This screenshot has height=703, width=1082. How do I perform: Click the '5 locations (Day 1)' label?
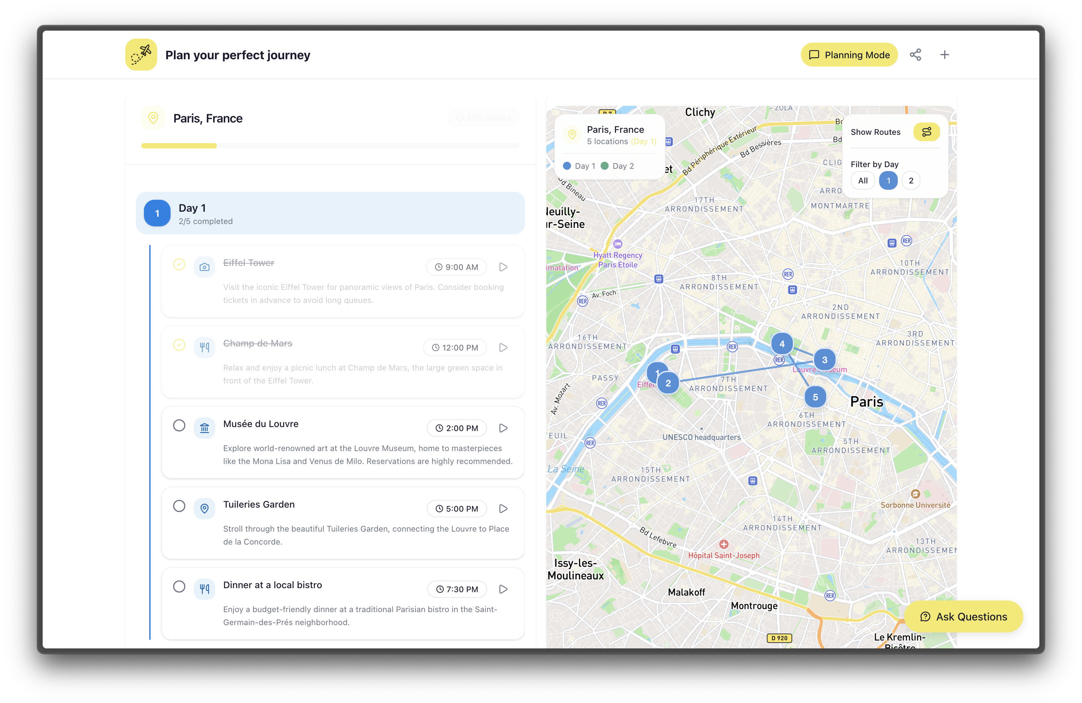click(x=622, y=141)
